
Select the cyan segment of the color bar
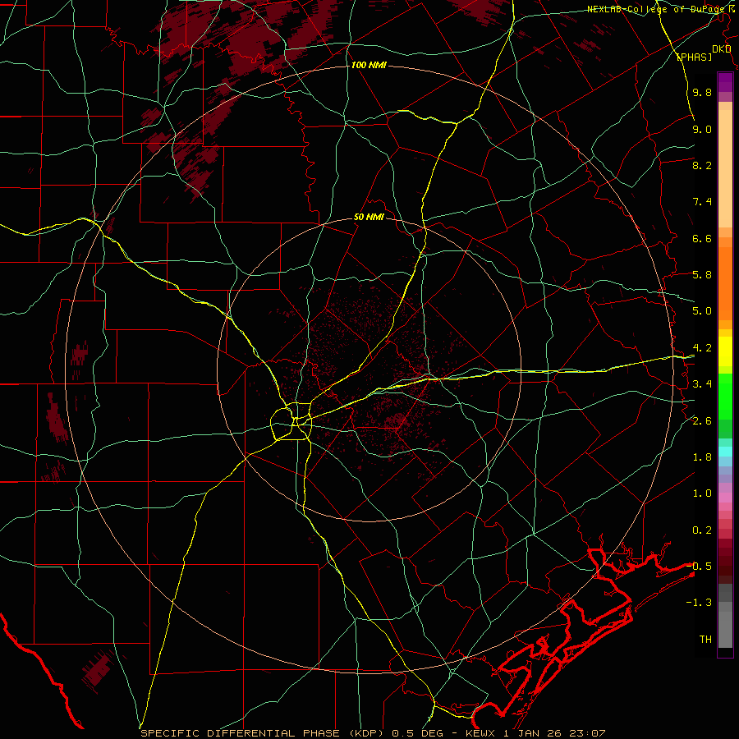[x=725, y=452]
